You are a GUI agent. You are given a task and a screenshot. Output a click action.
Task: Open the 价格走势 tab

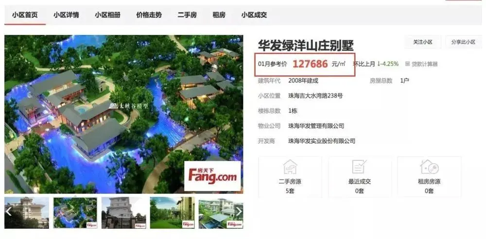pos(149,15)
